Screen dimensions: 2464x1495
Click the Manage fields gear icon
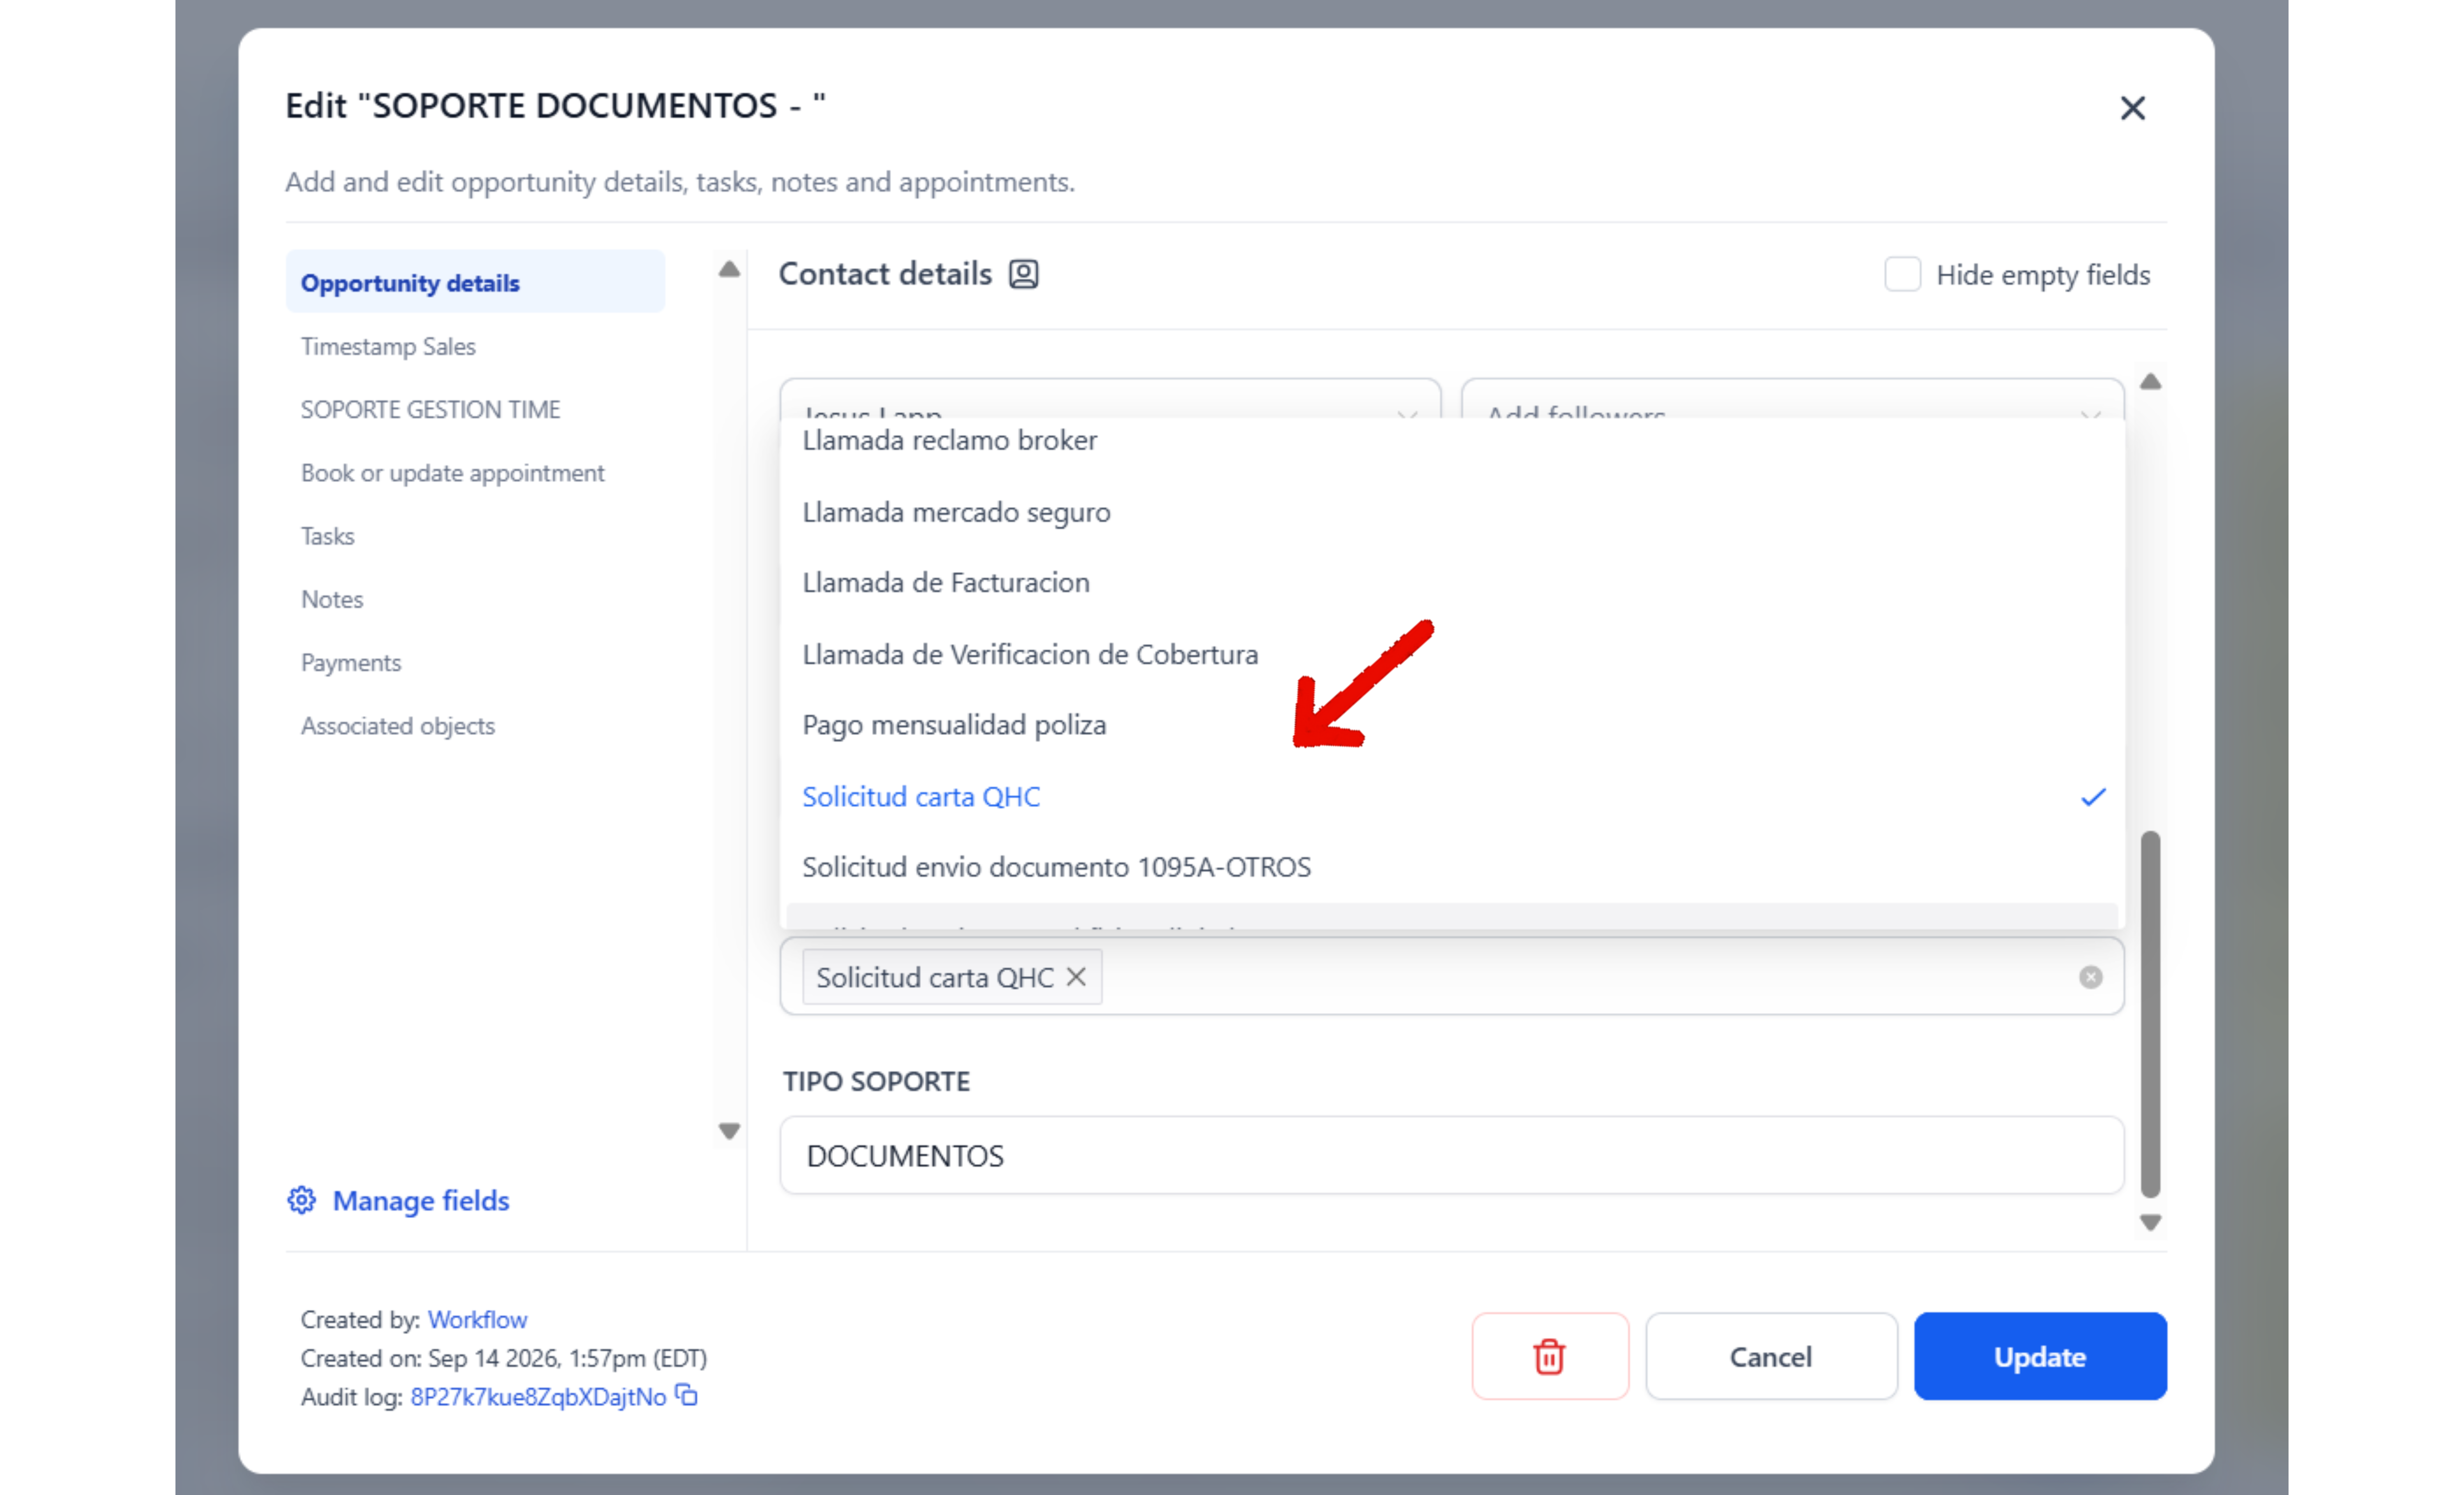click(302, 1200)
